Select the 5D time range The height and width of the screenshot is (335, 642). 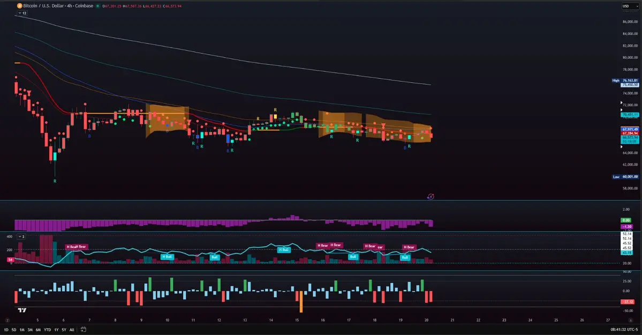click(14, 330)
